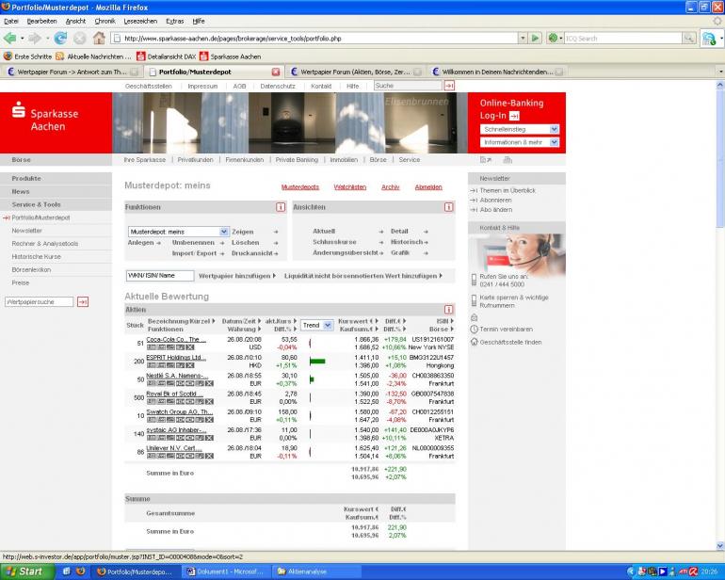Screen dimensions: 725x580
Task: Click the print icon in navigation bar
Action: [x=507, y=159]
